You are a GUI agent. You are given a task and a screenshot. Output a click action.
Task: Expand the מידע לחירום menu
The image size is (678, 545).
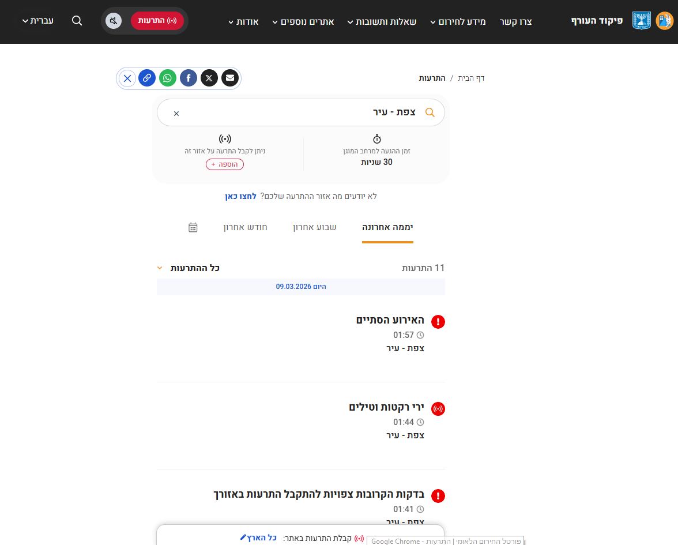click(x=459, y=22)
